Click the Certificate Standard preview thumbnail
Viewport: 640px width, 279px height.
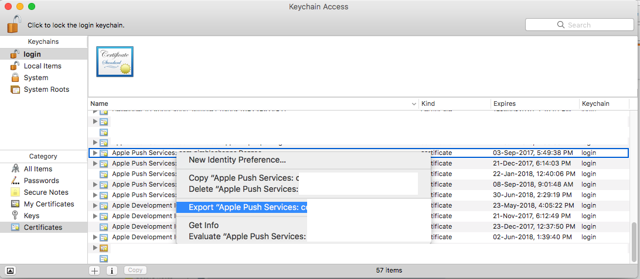pos(115,61)
